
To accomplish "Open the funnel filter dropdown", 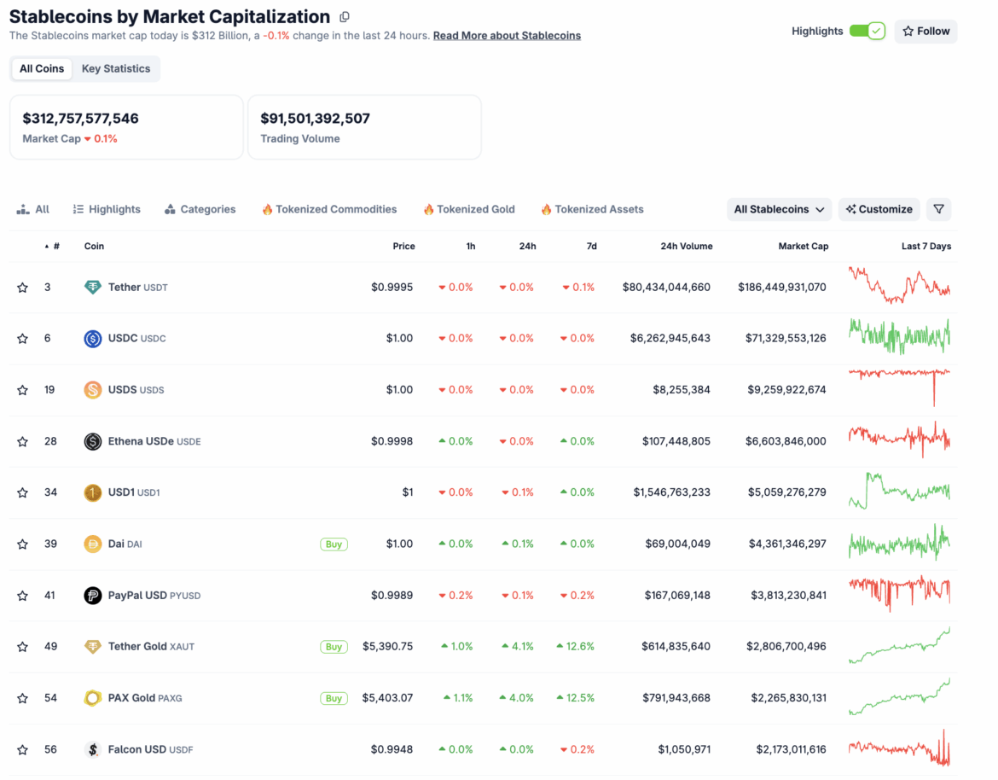I will (x=938, y=209).
